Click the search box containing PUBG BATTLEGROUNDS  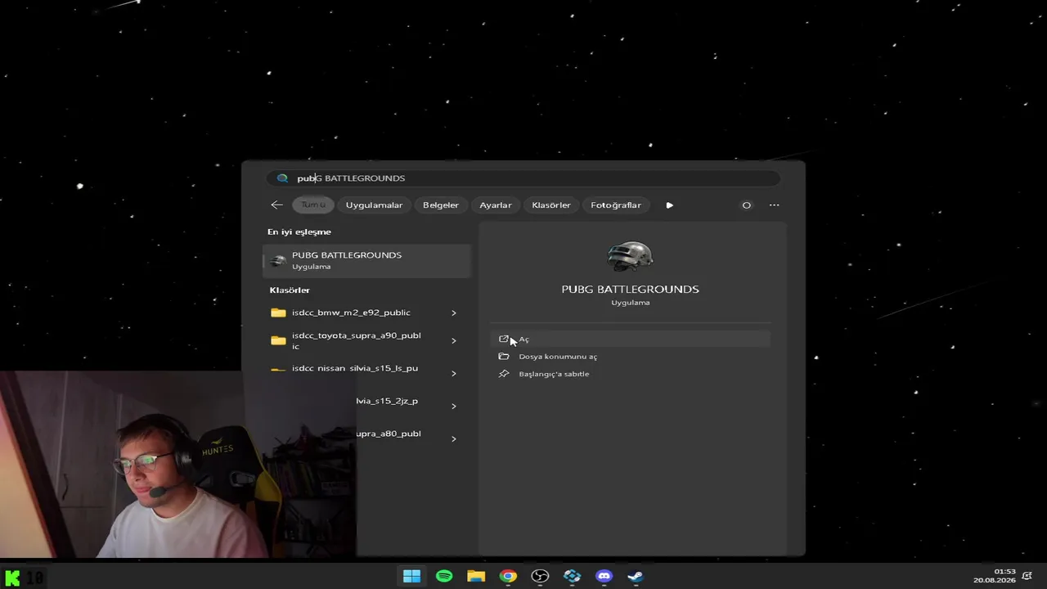pos(523,178)
